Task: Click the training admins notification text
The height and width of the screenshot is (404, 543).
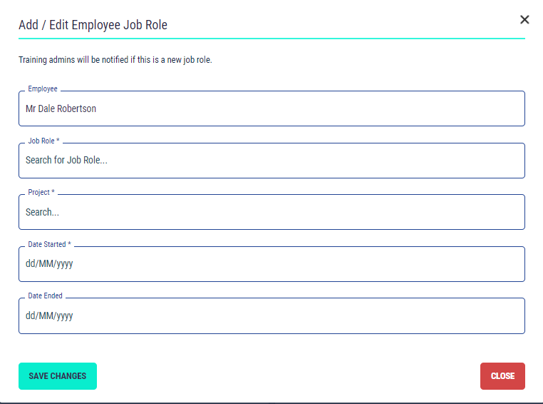Action: click(x=115, y=60)
